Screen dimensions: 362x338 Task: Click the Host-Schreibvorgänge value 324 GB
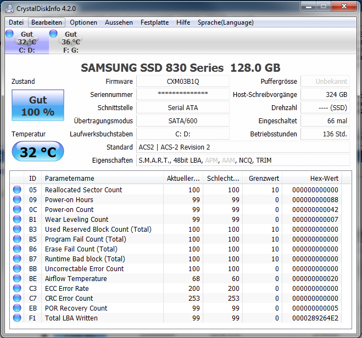click(325, 94)
